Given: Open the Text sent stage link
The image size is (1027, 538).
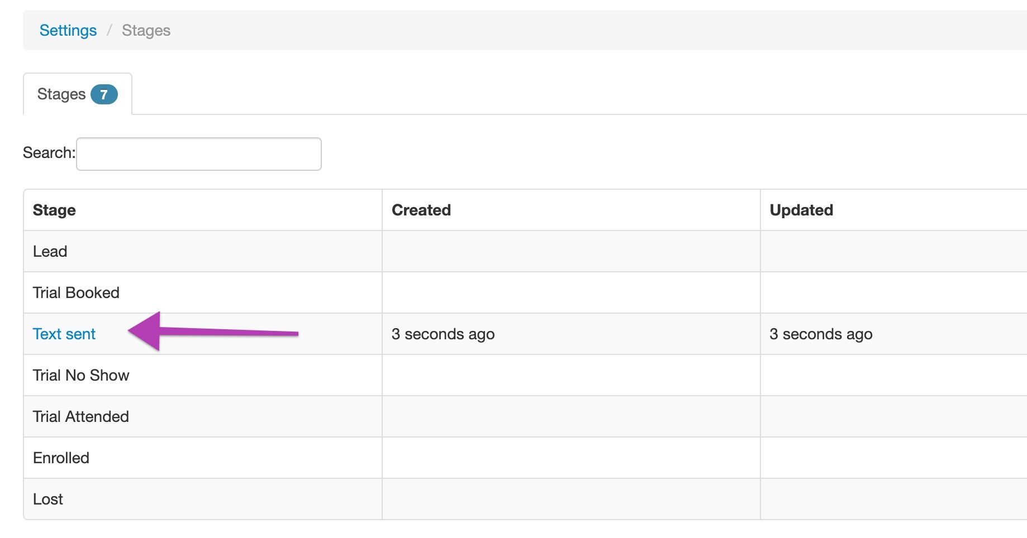Looking at the screenshot, I should coord(64,334).
